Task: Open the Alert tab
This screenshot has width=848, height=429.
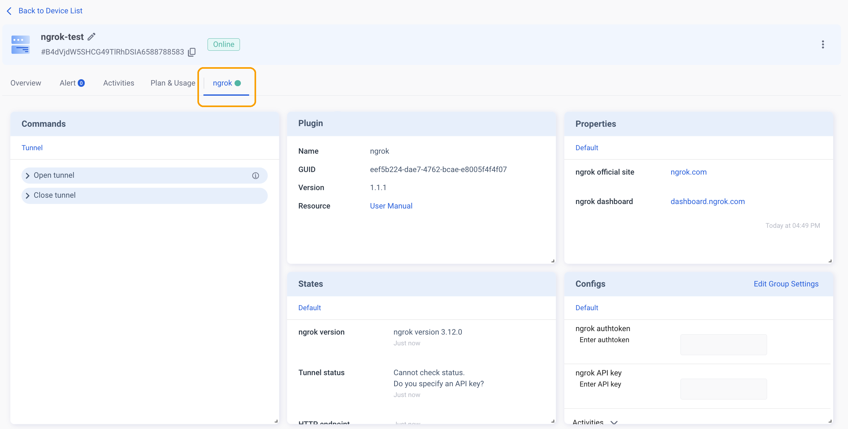Action: pyautogui.click(x=72, y=83)
